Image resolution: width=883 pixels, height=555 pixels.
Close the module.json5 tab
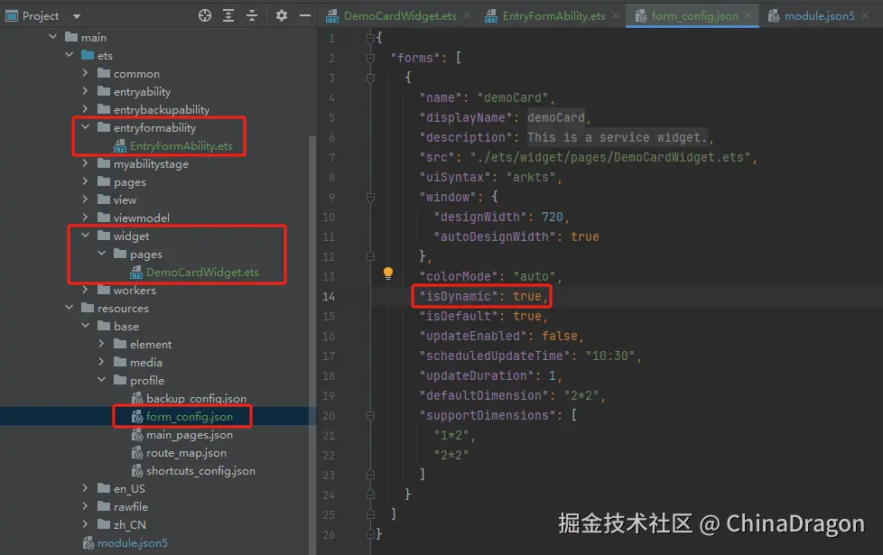click(x=865, y=15)
